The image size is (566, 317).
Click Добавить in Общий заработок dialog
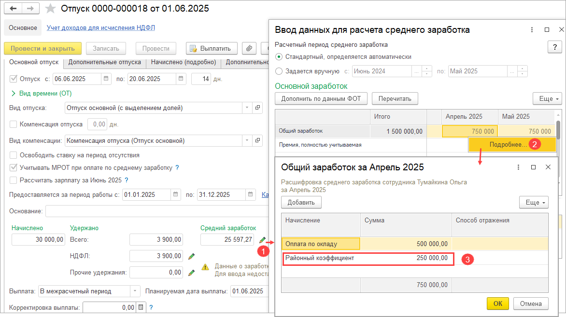point(301,202)
